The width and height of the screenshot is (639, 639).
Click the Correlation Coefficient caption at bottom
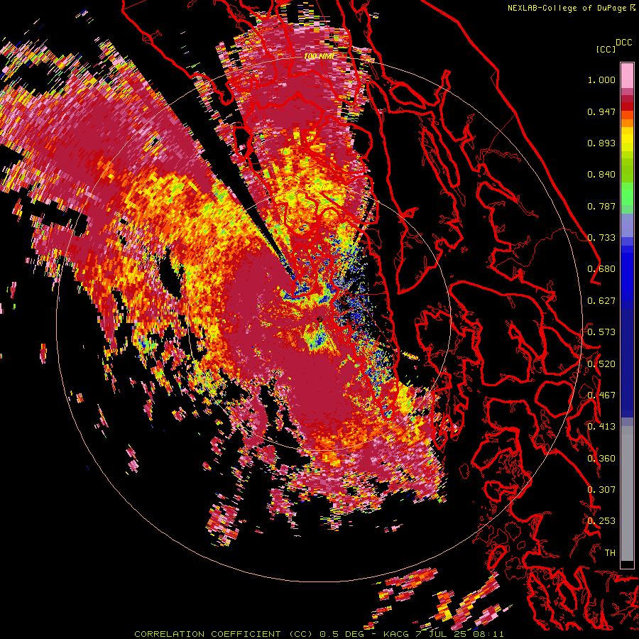319,634
